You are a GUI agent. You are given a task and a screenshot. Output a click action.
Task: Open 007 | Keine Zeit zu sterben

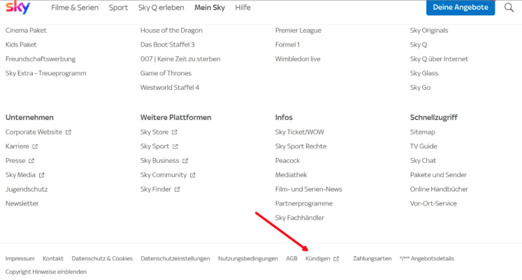tap(180, 59)
